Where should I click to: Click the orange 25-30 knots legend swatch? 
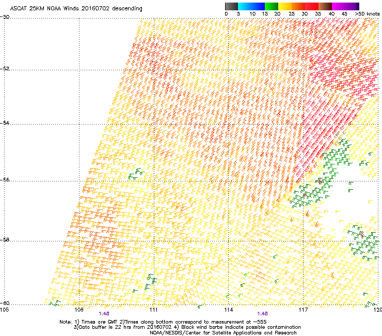point(298,6)
